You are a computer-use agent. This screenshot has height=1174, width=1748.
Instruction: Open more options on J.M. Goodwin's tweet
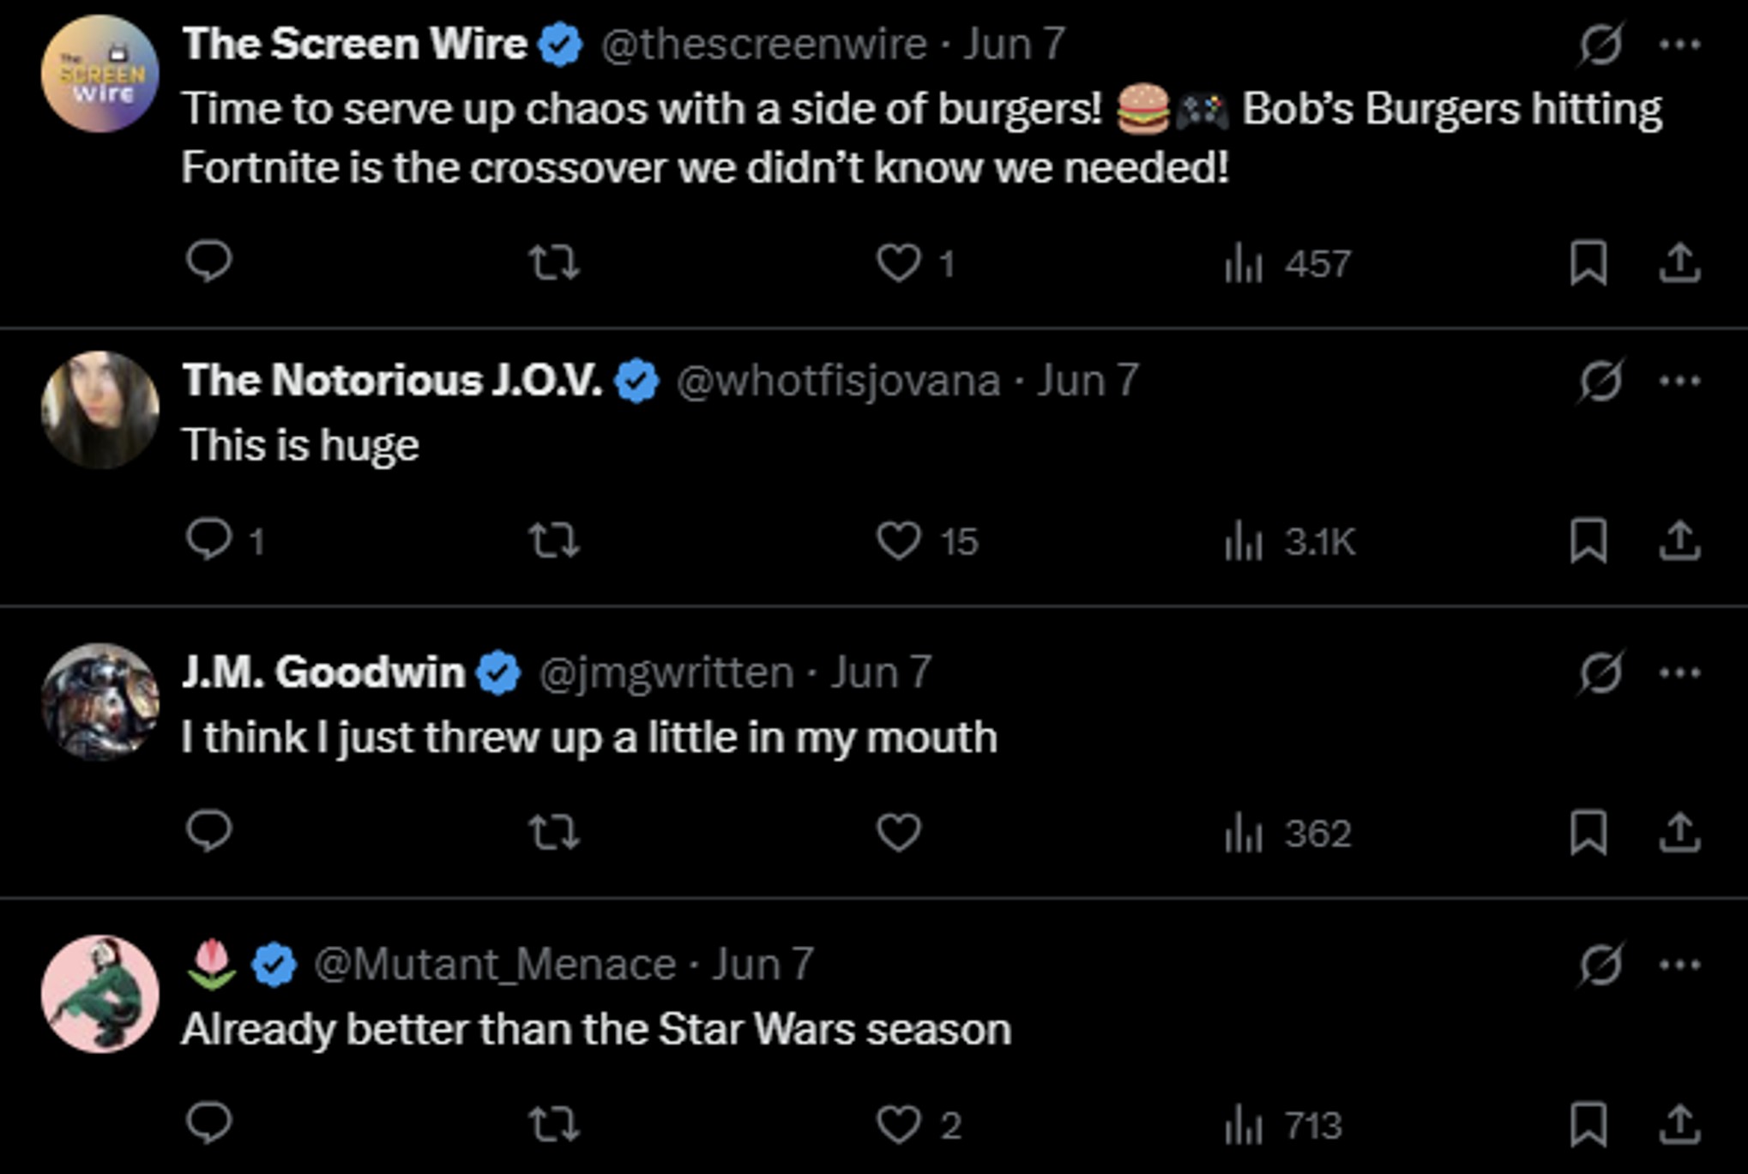coord(1679,672)
